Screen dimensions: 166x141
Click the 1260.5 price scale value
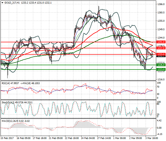[x=161, y=13]
